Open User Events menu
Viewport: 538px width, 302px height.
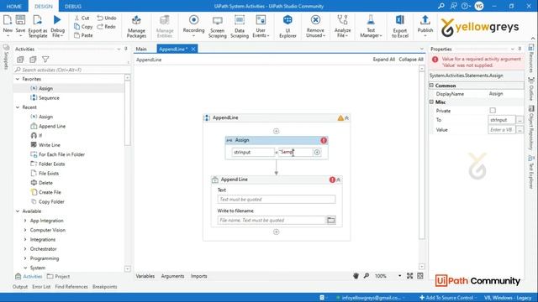[261, 26]
